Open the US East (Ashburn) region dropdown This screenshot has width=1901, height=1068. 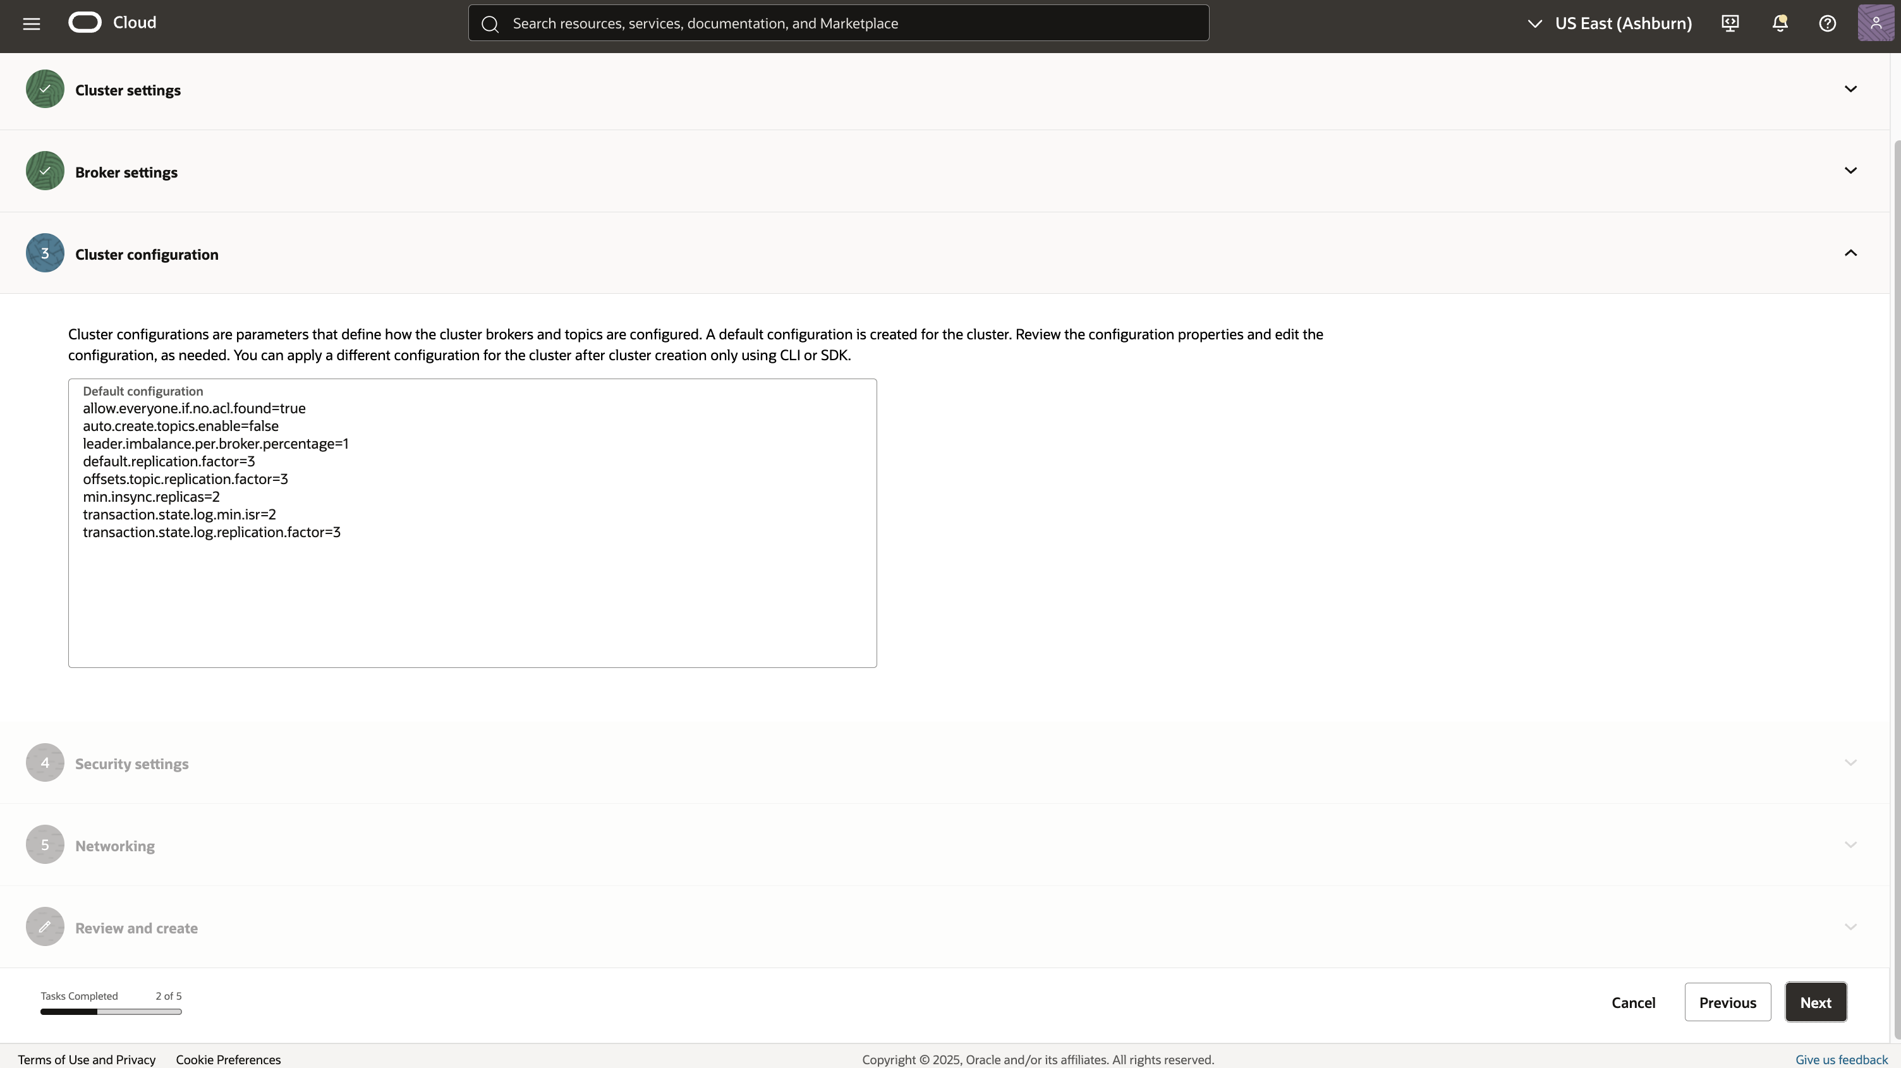(1610, 23)
